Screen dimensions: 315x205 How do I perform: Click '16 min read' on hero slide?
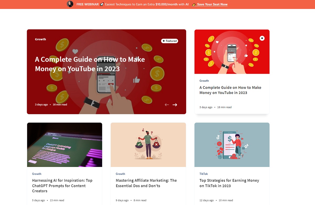(60, 104)
